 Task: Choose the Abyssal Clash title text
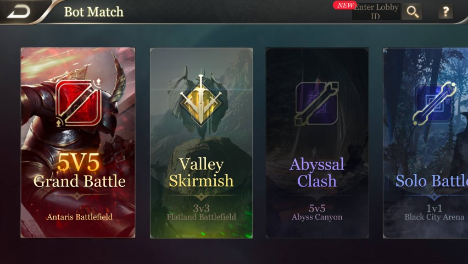pos(317,173)
